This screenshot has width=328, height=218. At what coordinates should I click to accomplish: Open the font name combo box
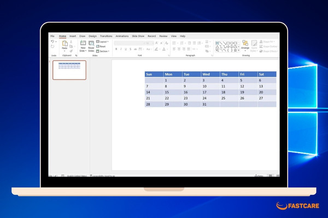tap(129, 43)
